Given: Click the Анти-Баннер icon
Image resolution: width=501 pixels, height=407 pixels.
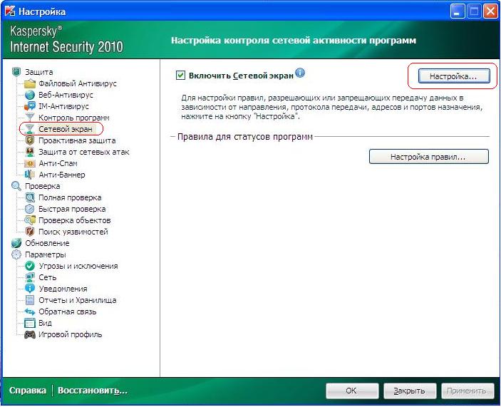Looking at the screenshot, I should coord(30,175).
